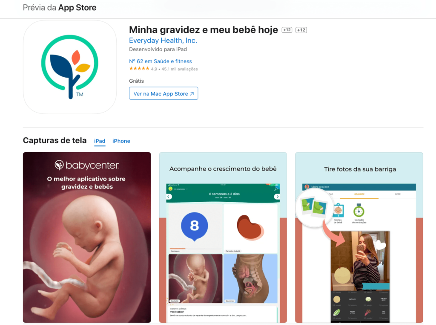Click the orange five-star rating
Viewport: 436px width, 325px height.
click(x=139, y=69)
